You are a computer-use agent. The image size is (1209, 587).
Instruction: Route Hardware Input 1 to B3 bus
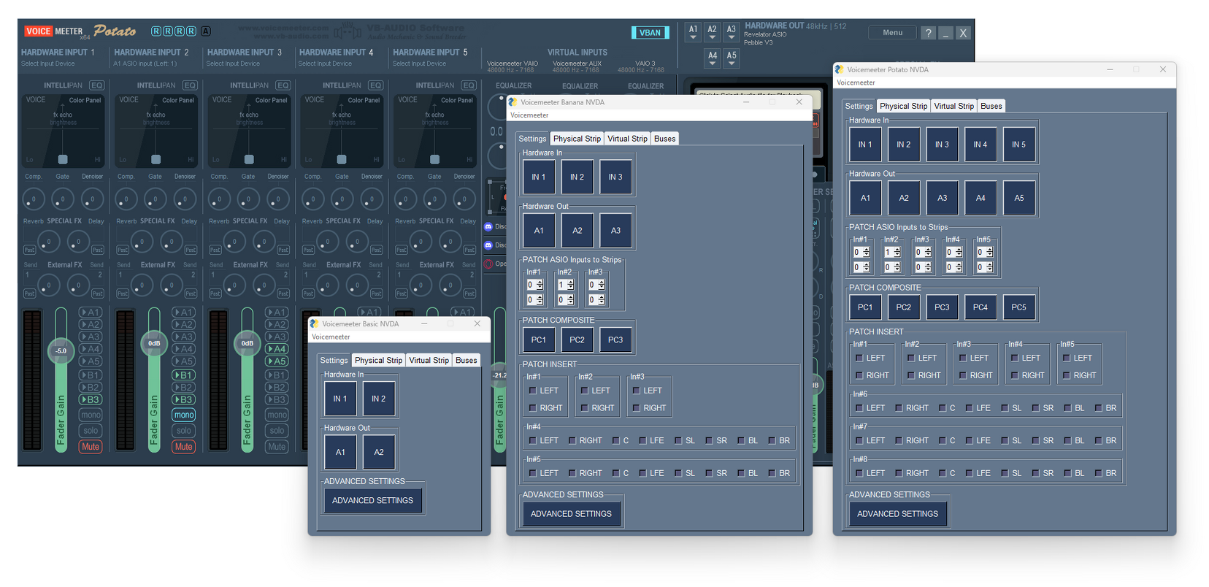coord(91,399)
